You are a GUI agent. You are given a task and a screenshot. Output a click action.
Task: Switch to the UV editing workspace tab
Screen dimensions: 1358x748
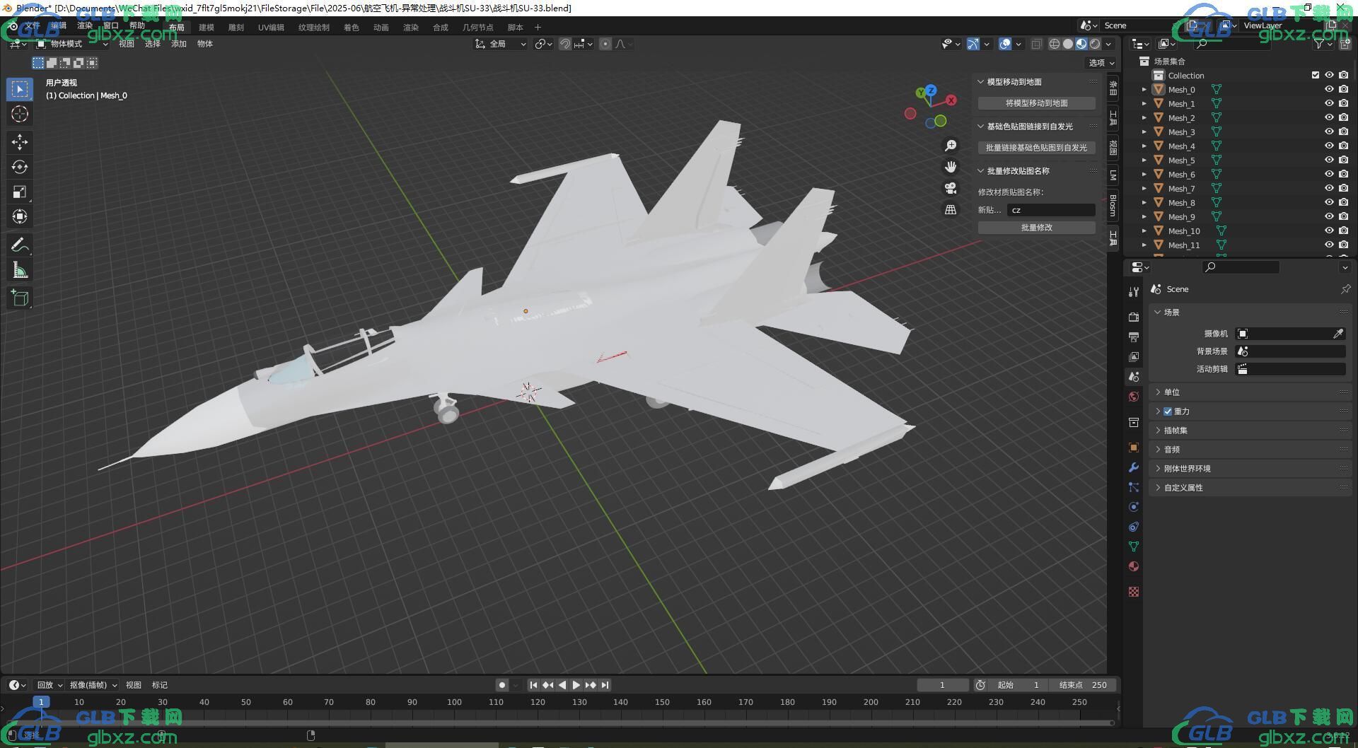271,28
